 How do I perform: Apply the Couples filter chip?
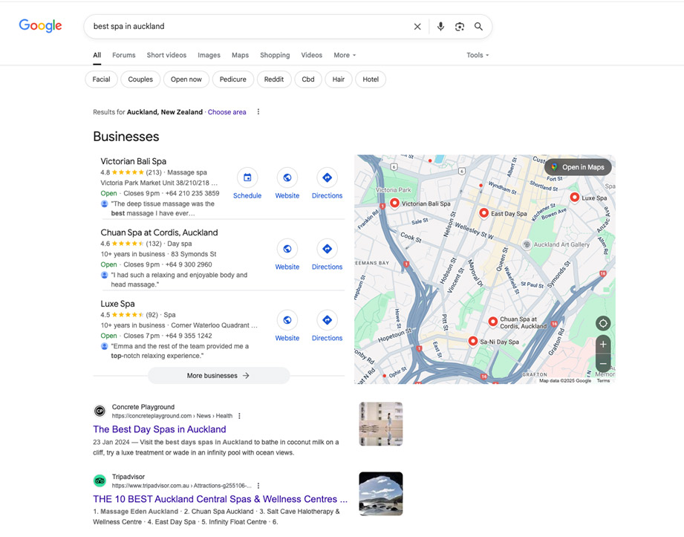tap(140, 79)
